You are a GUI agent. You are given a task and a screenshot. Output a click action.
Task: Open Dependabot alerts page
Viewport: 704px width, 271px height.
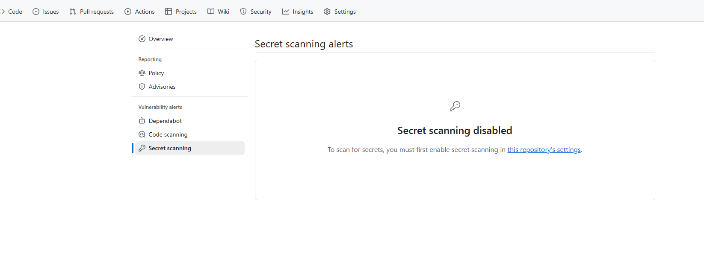coord(165,121)
